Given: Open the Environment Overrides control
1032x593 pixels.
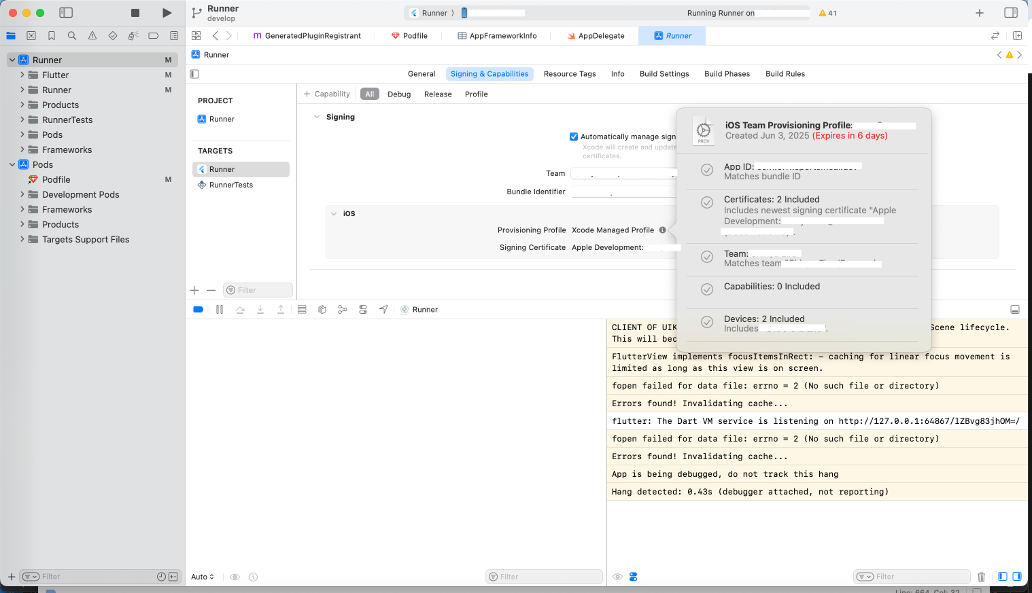Looking at the screenshot, I should click(x=363, y=309).
